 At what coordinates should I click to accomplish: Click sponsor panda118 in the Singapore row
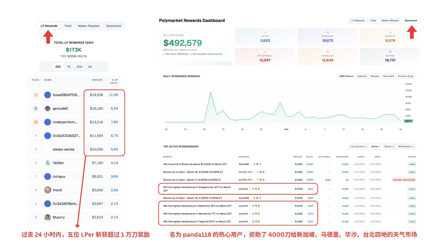(243, 189)
